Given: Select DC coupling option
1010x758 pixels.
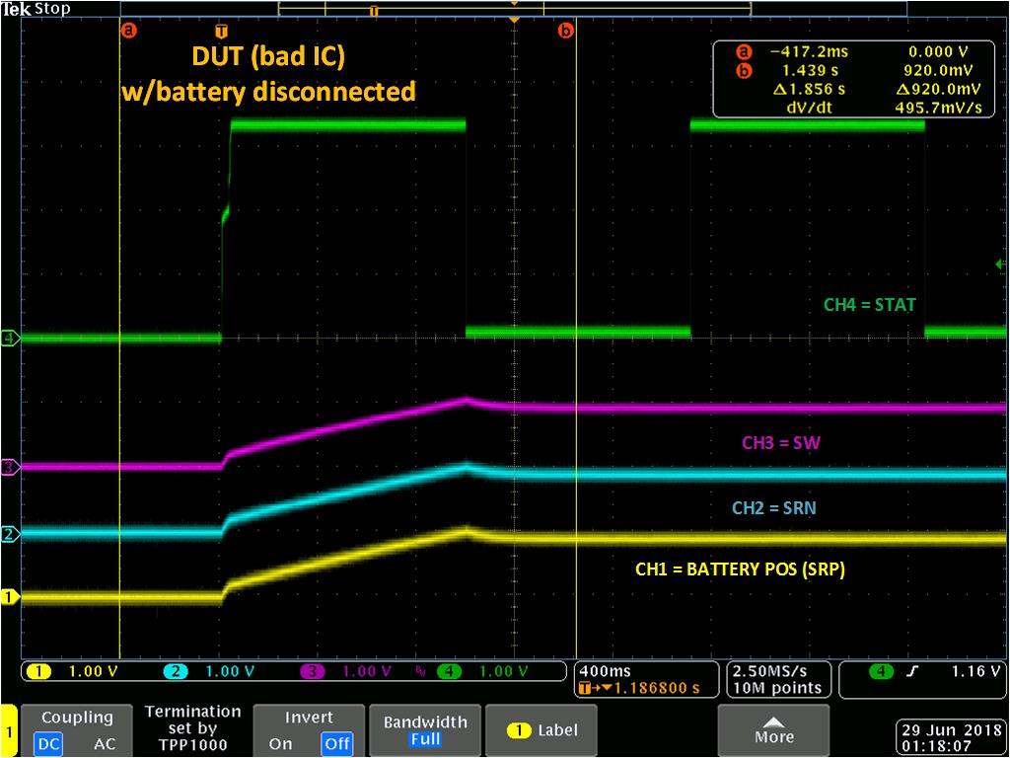Looking at the screenshot, I should pos(49,744).
